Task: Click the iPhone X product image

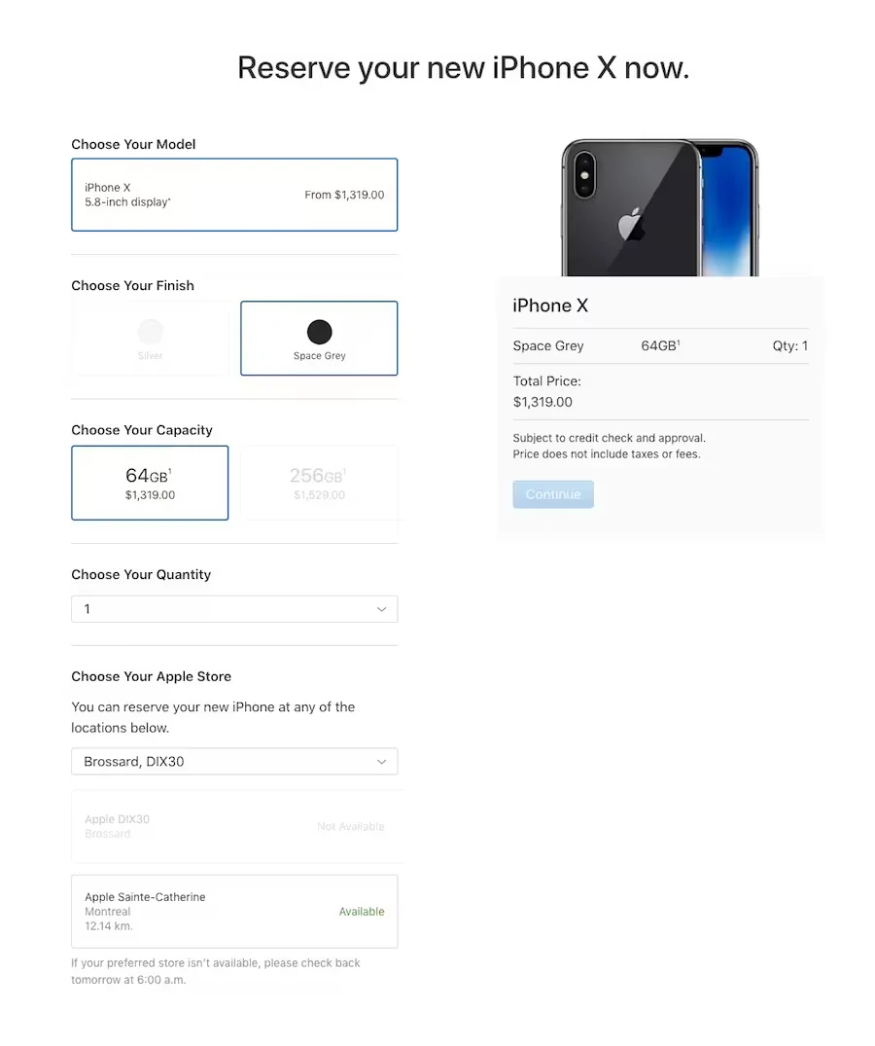Action: click(x=660, y=207)
